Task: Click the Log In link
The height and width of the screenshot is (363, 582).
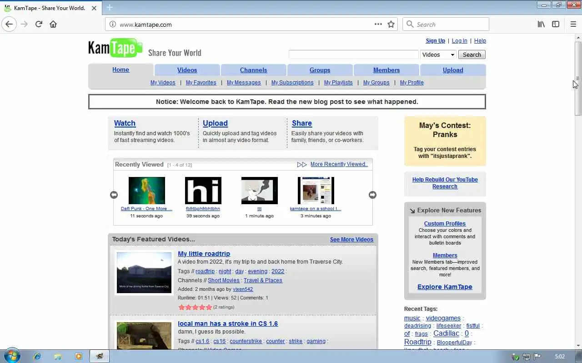Action: pyautogui.click(x=459, y=41)
